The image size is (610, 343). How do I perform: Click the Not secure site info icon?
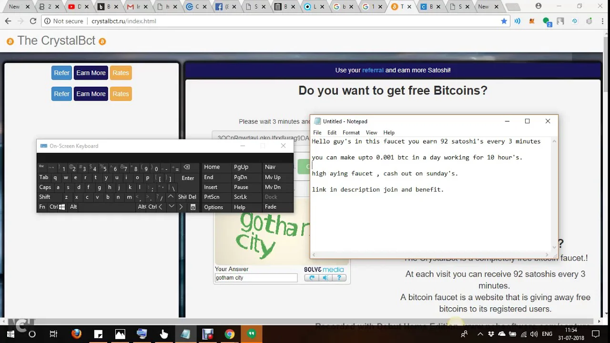coord(47,21)
